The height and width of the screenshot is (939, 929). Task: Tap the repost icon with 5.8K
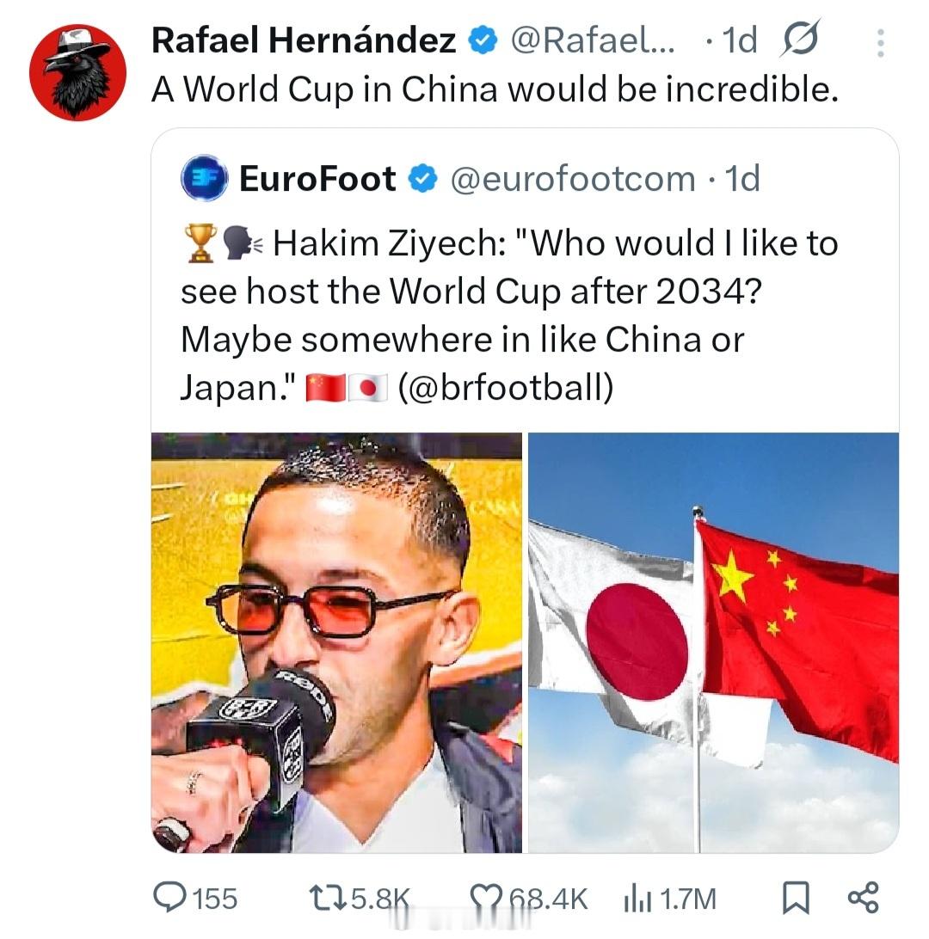[329, 899]
